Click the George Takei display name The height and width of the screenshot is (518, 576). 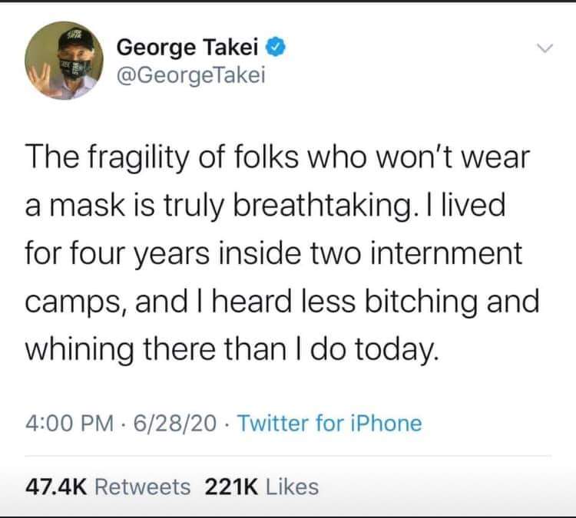187,48
